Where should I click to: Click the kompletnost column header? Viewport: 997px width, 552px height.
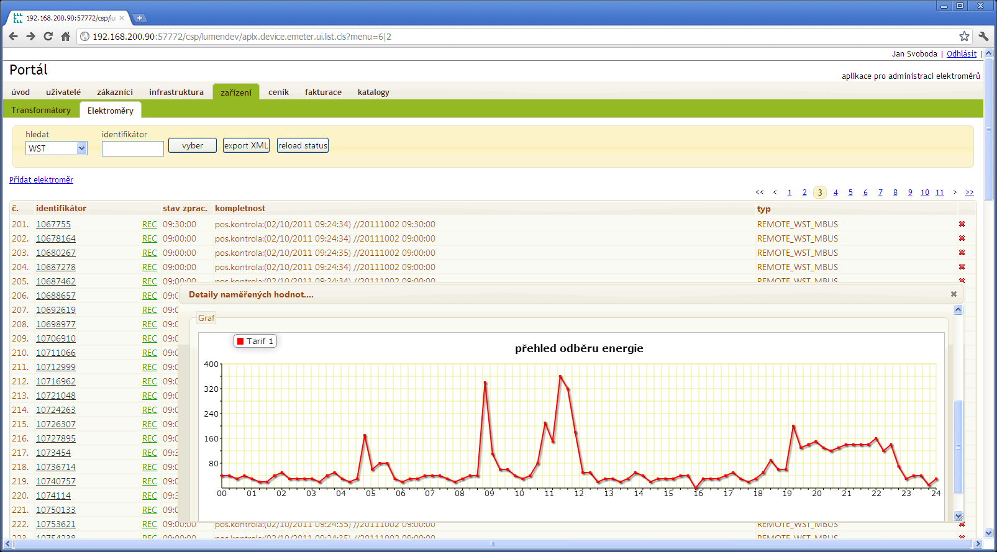tap(240, 208)
